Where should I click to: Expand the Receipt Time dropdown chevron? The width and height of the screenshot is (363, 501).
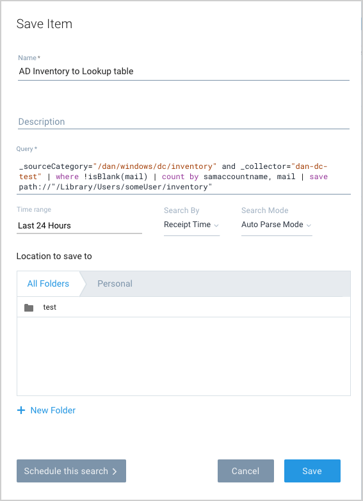pos(216,226)
